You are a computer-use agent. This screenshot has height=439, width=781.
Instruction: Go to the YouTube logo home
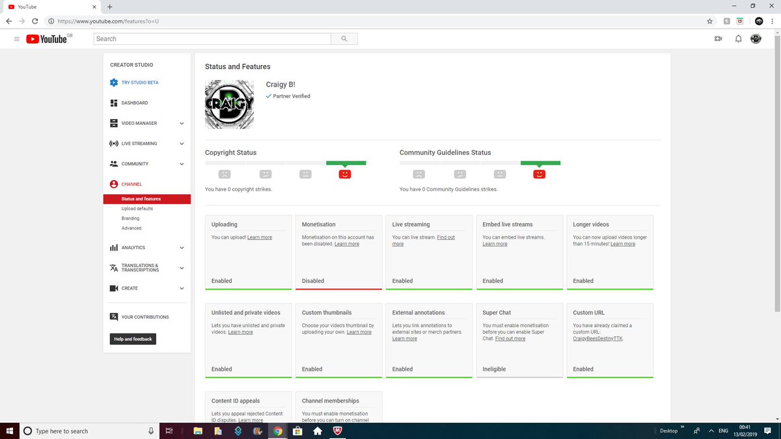[x=47, y=39]
